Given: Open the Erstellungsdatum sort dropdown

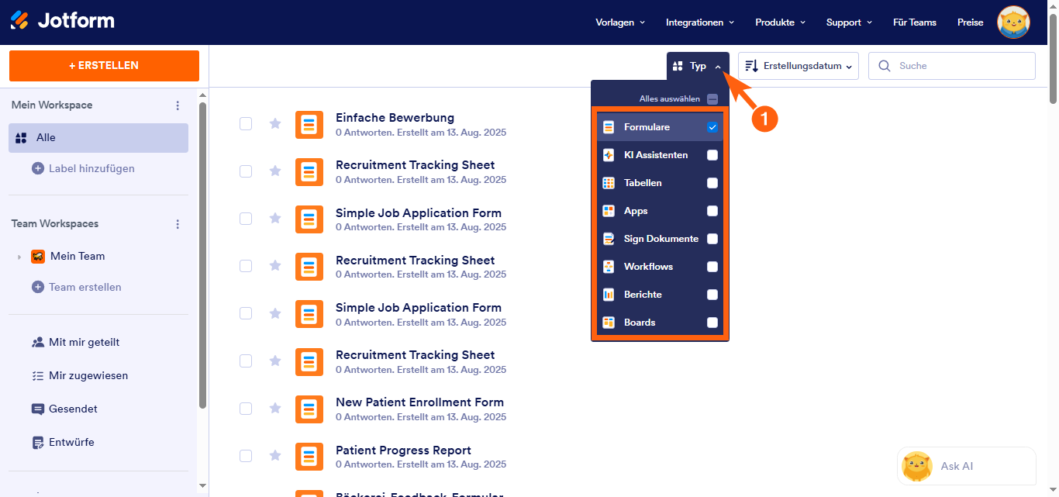Looking at the screenshot, I should 799,66.
